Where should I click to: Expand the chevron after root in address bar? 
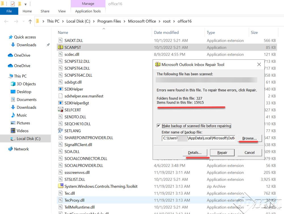pyautogui.click(x=174, y=21)
